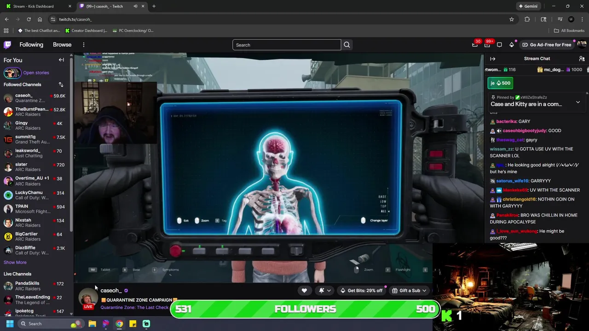This screenshot has height=331, width=589.
Task: Open the user avatar menu on Twitch
Action: coord(582,45)
